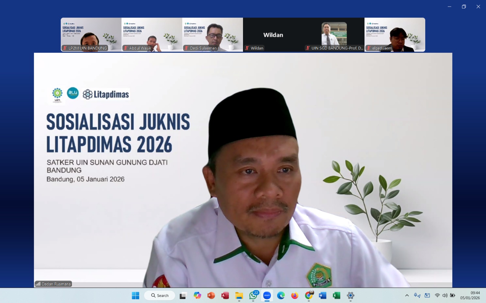Open the speaker volume control
The width and height of the screenshot is (486, 303).
click(x=445, y=295)
